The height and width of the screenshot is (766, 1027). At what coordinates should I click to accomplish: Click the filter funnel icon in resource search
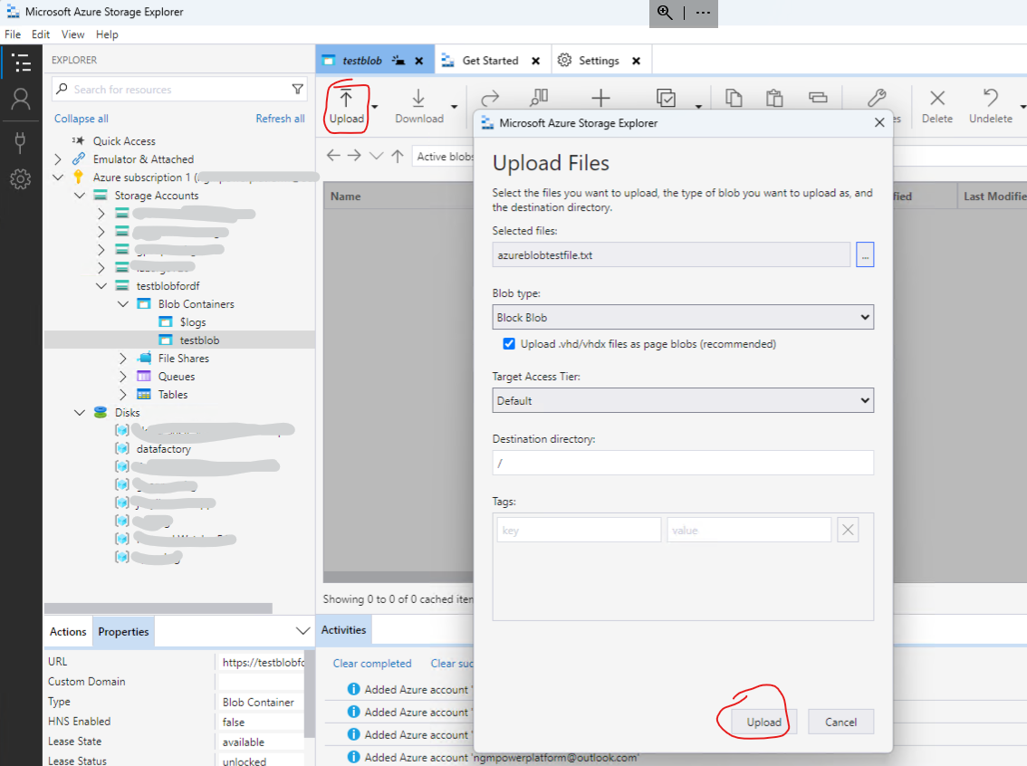coord(297,89)
